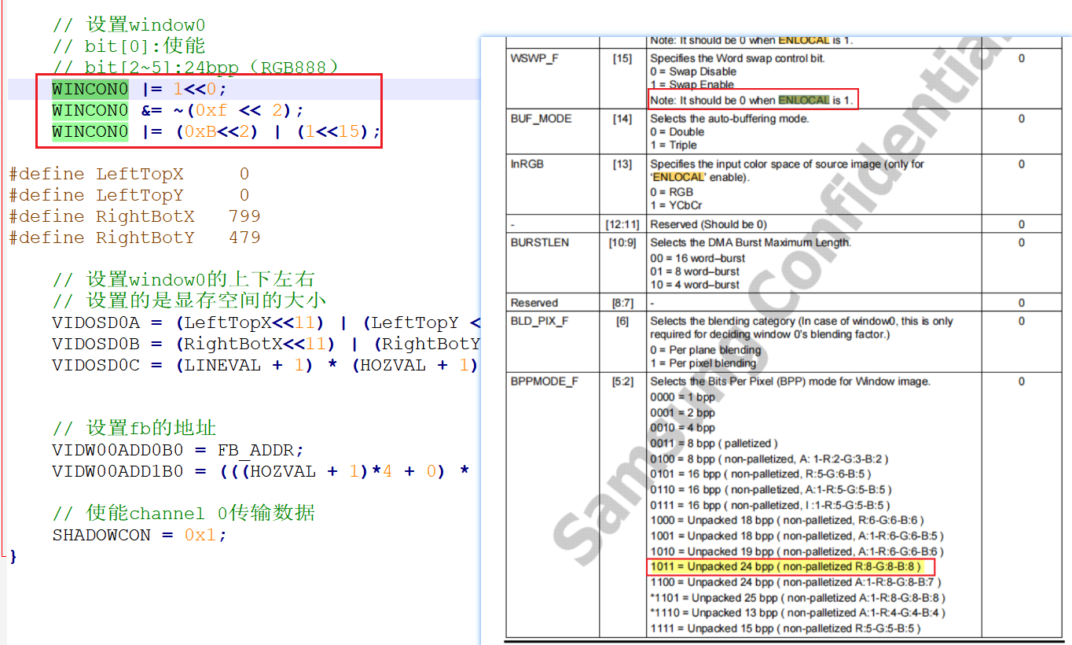The height and width of the screenshot is (645, 1072).
Task: Click '*1101 = Unpacked 25 bpp' line
Action: [x=797, y=598]
